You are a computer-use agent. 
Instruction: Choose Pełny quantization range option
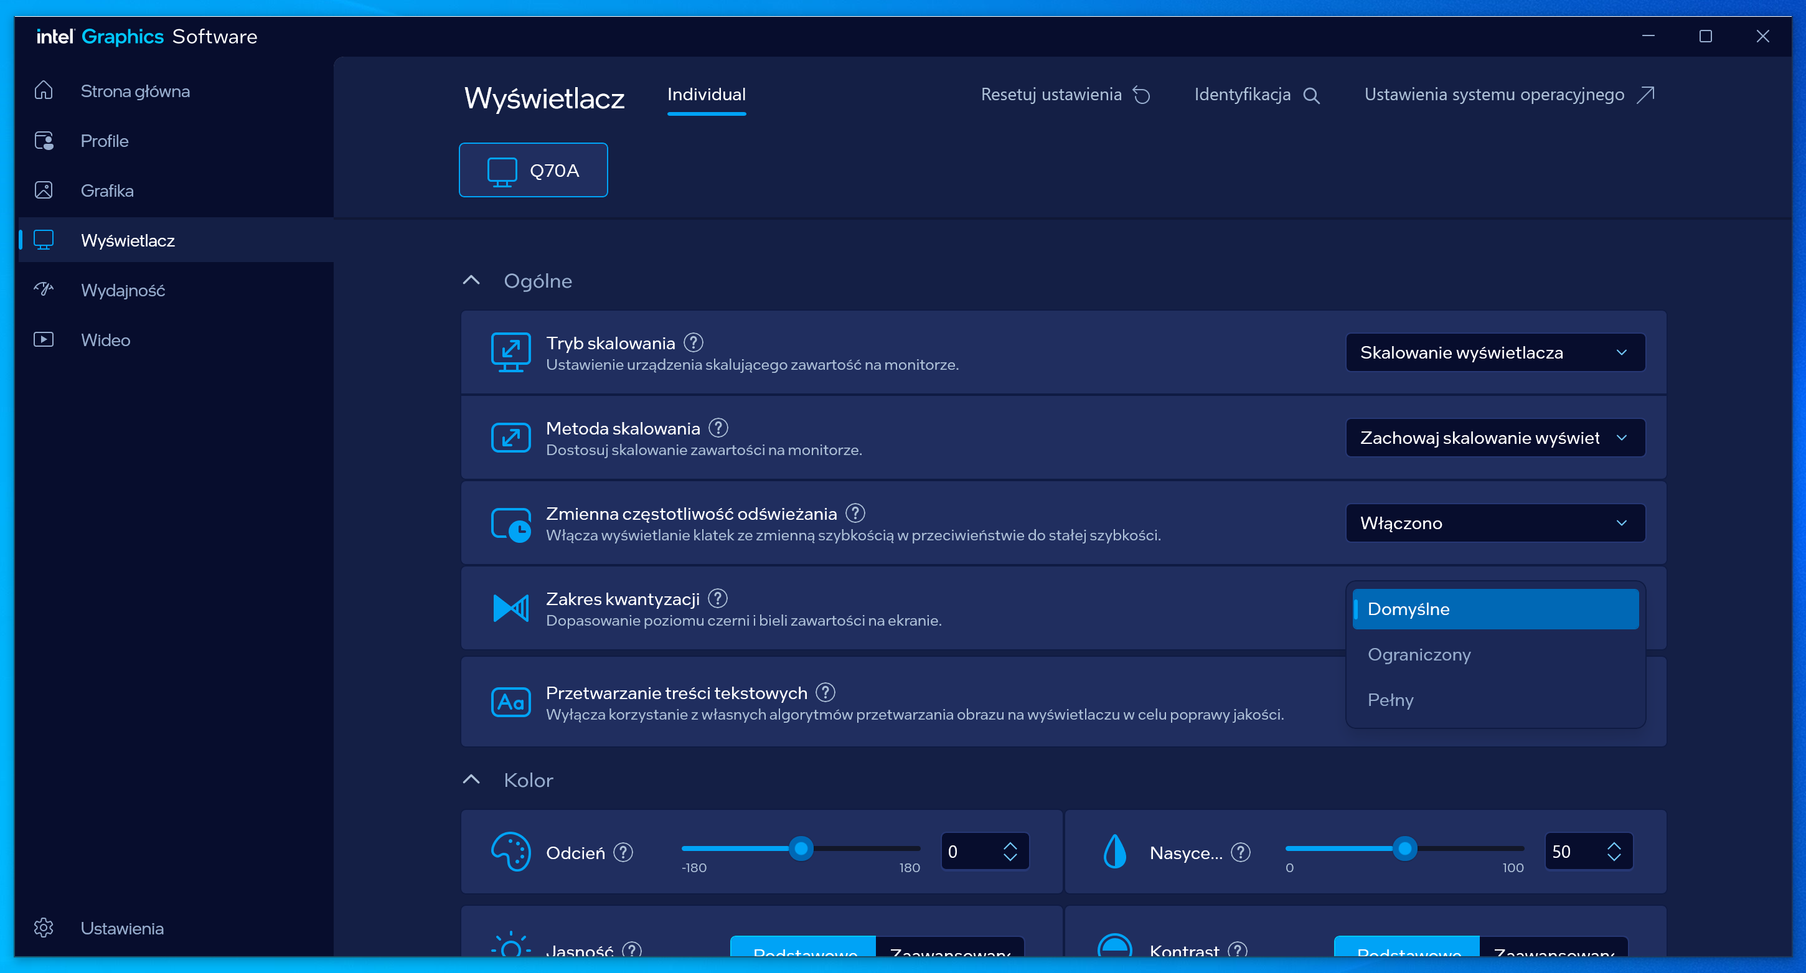1390,700
